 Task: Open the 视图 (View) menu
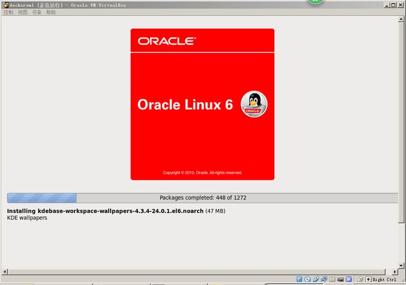pyautogui.click(x=22, y=12)
